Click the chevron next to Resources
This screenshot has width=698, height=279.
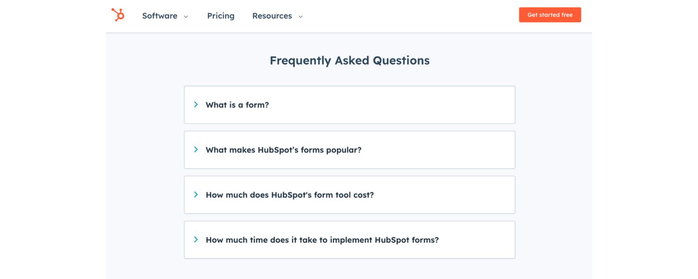[300, 16]
